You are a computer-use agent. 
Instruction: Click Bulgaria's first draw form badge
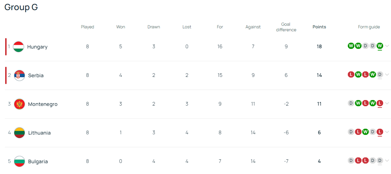(x=351, y=161)
